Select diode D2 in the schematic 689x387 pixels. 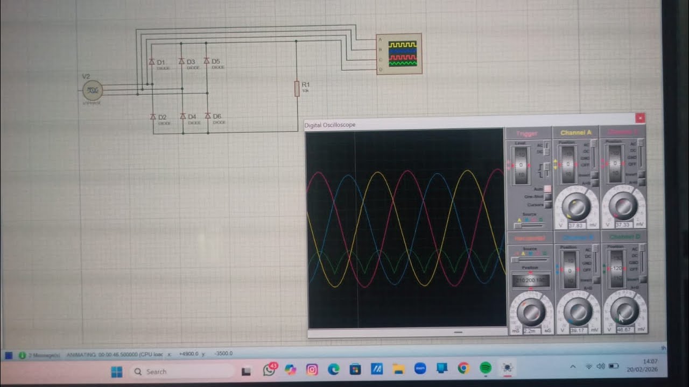click(x=152, y=117)
